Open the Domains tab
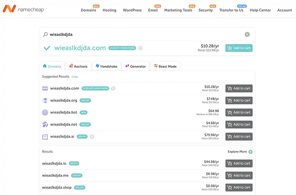Viewport: 296px width, 195px height. click(x=52, y=66)
